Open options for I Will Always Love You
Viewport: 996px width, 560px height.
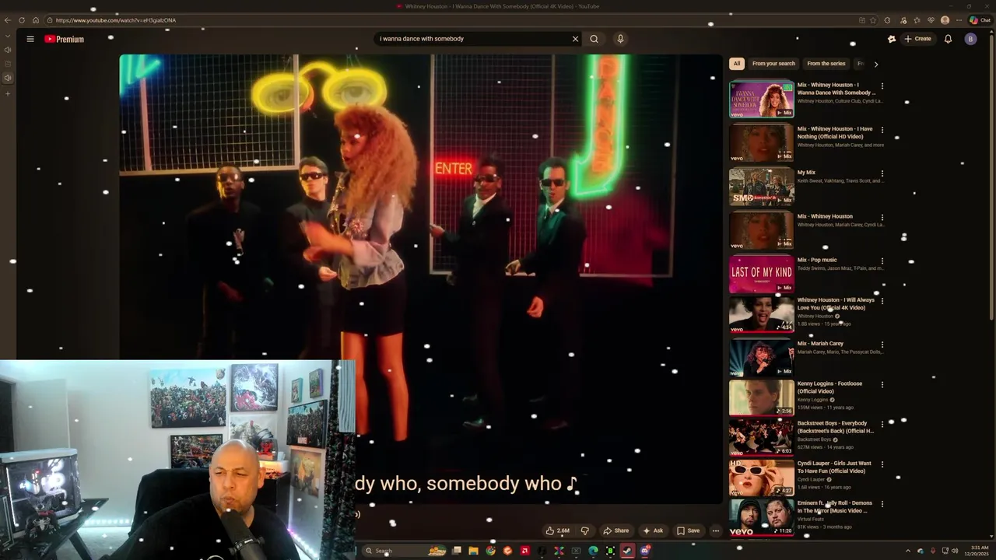tap(882, 301)
